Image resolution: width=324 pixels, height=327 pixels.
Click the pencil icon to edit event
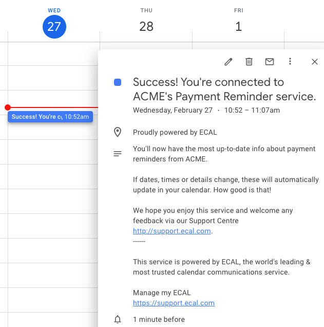click(228, 62)
